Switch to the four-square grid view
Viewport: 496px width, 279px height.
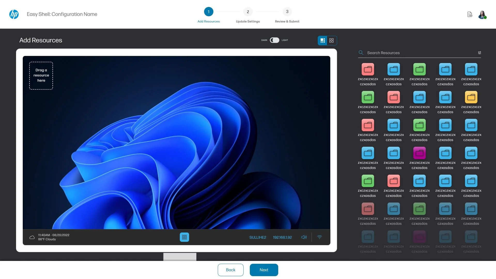pos(331,41)
